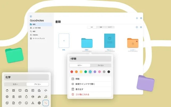Switch to アイコン tab in 1学期 popup
This screenshot has height=107, width=171.
pos(101,65)
